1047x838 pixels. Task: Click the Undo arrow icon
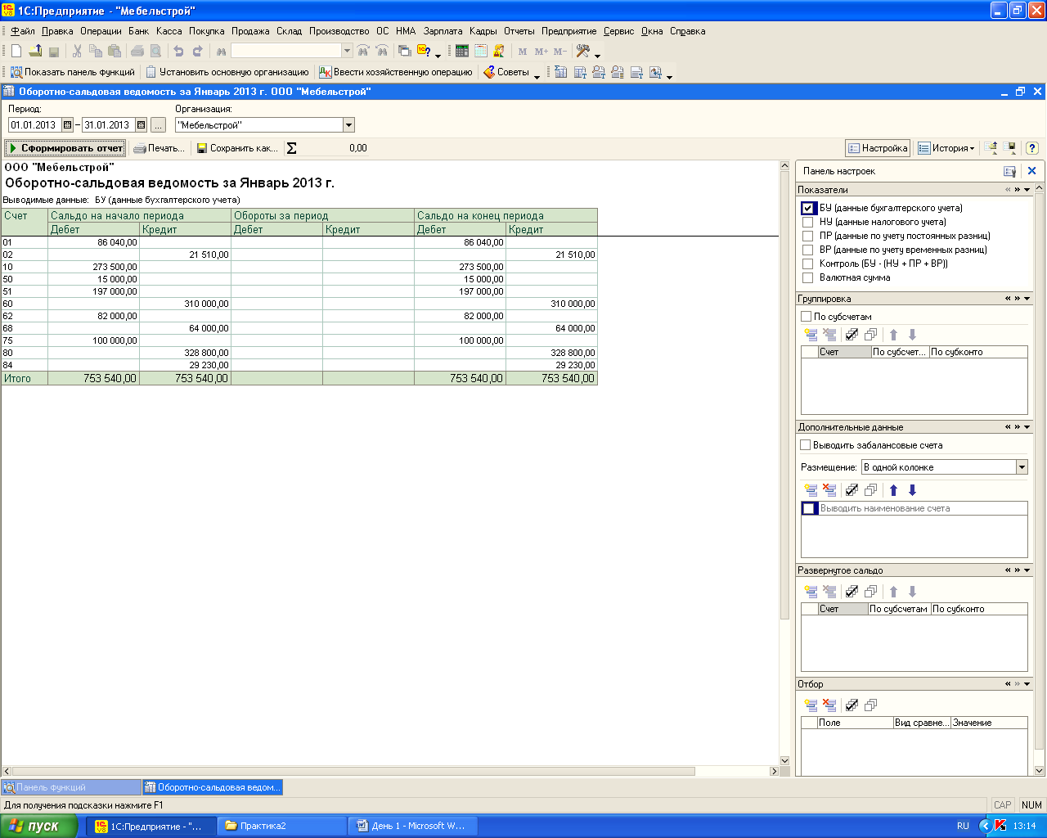[x=178, y=51]
